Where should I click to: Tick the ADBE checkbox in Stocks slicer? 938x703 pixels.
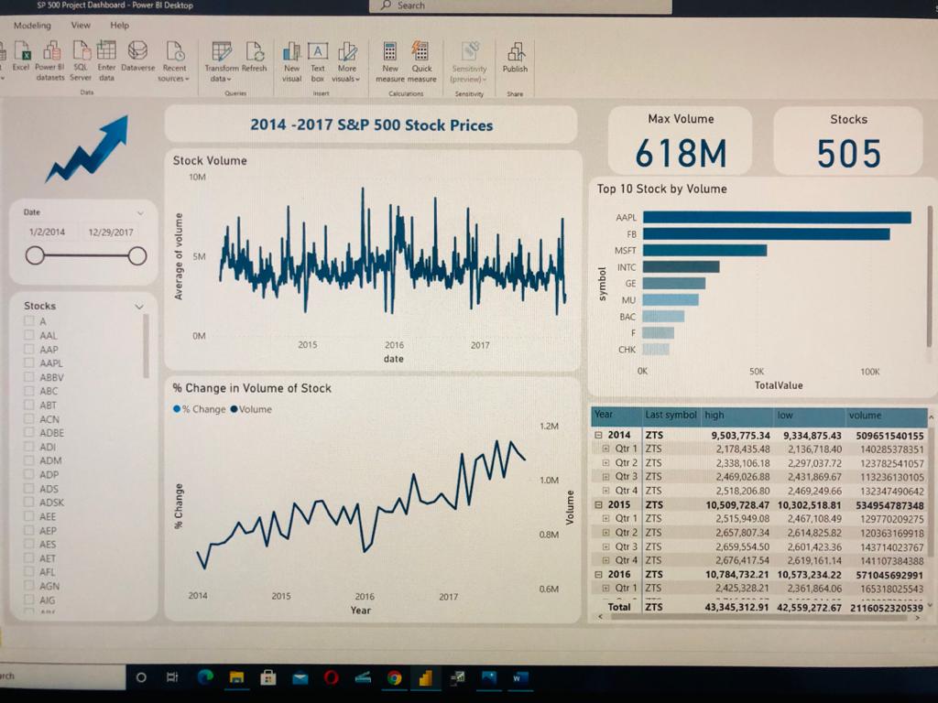[x=29, y=433]
